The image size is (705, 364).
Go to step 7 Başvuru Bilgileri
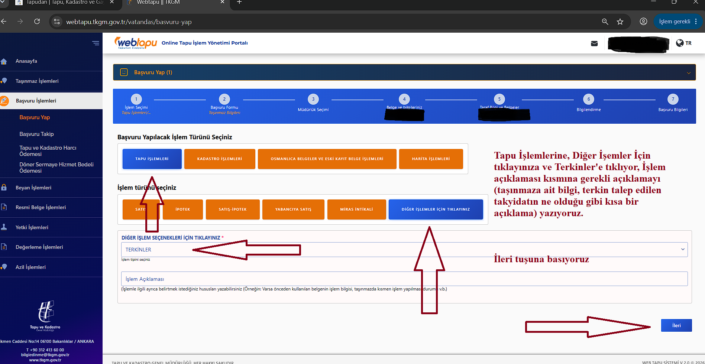pos(673,99)
